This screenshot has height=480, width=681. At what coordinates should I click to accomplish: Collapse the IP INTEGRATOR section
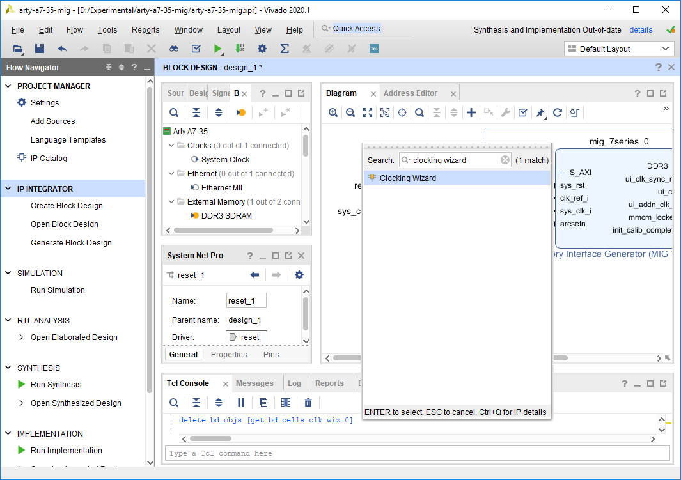(x=8, y=189)
